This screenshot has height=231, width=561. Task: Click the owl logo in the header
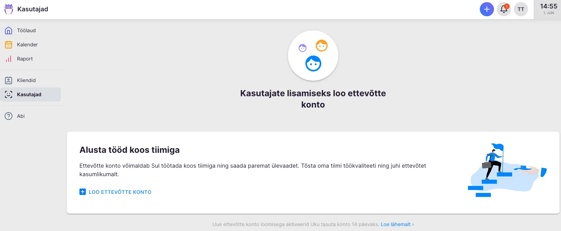coord(9,9)
